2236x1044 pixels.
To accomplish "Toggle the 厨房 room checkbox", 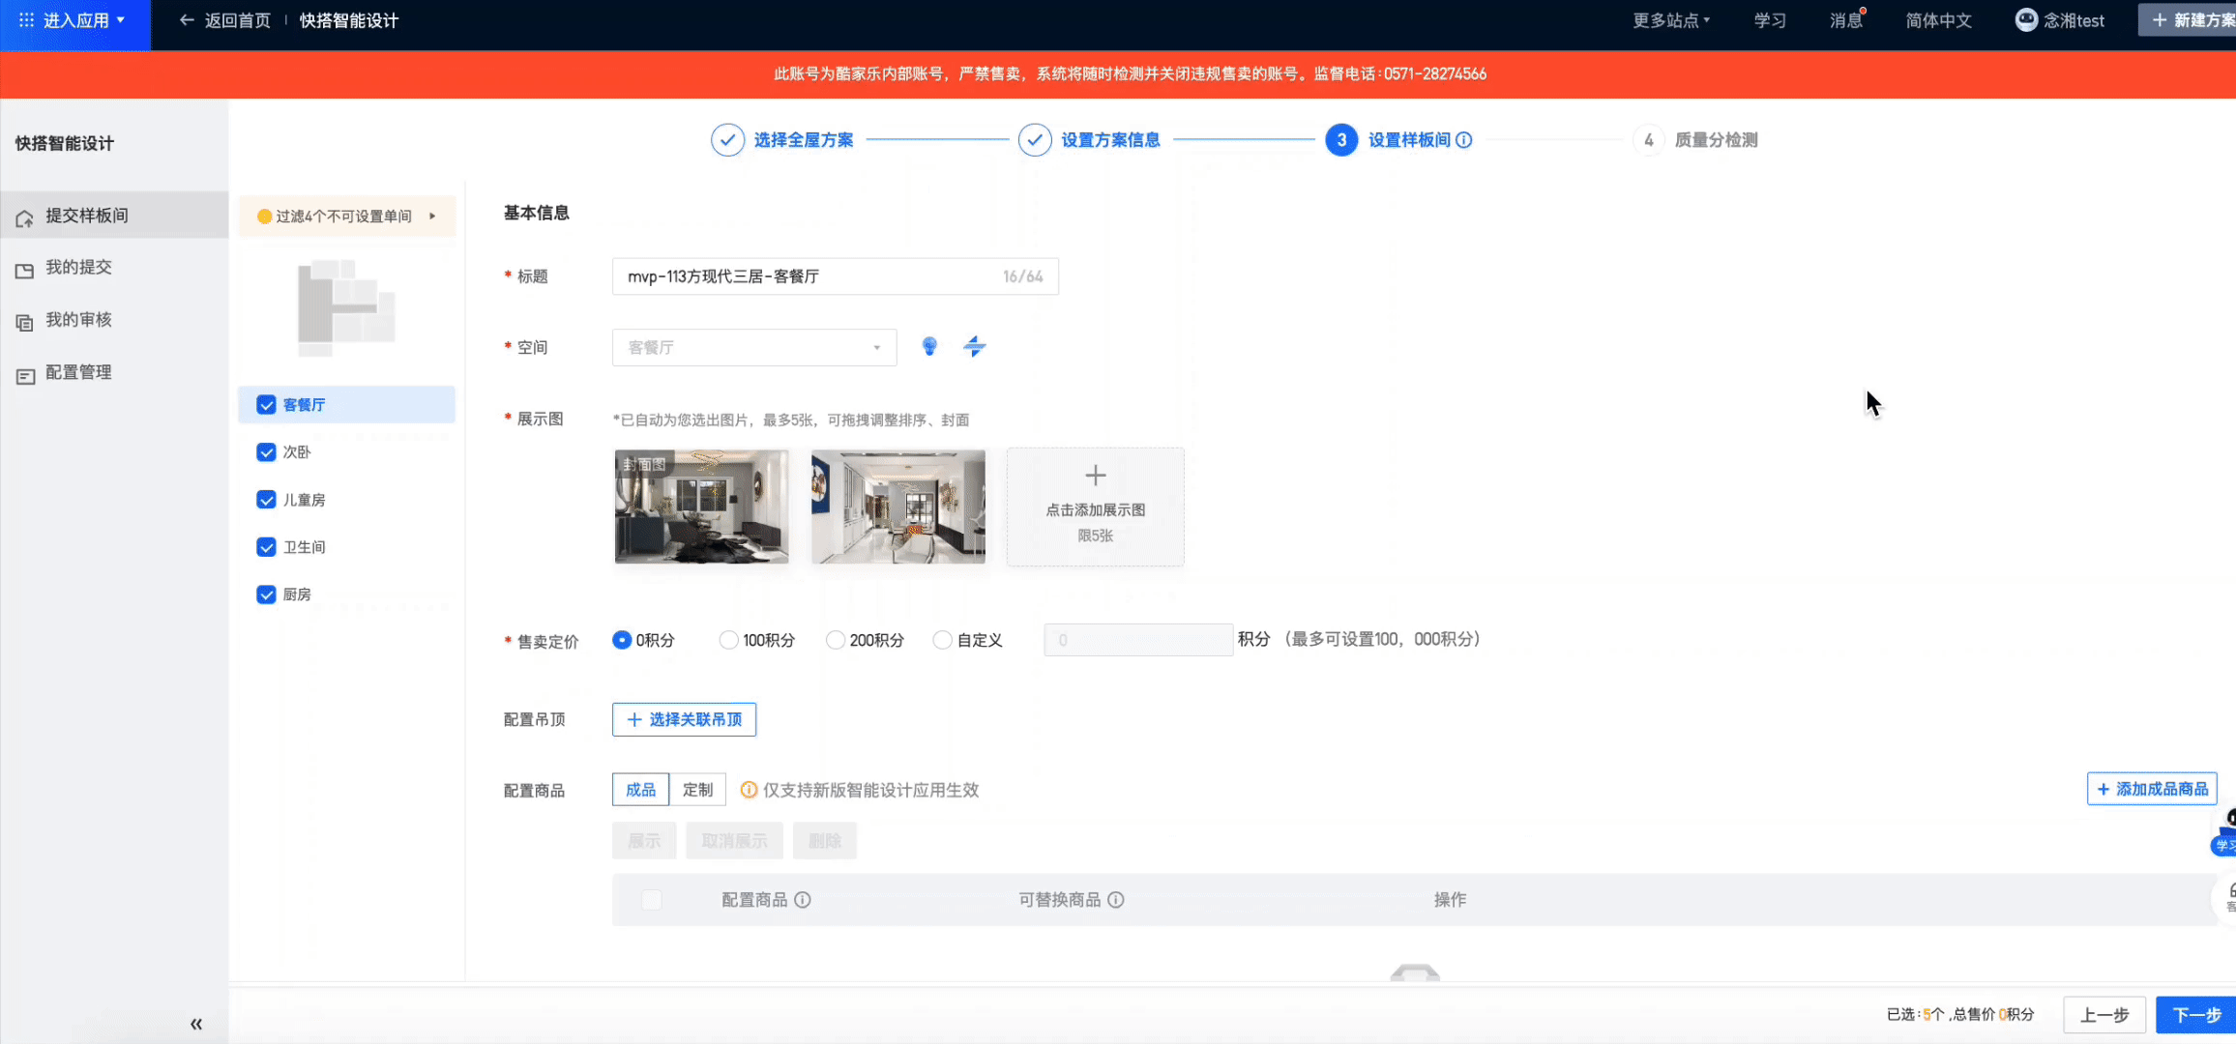I will point(266,594).
